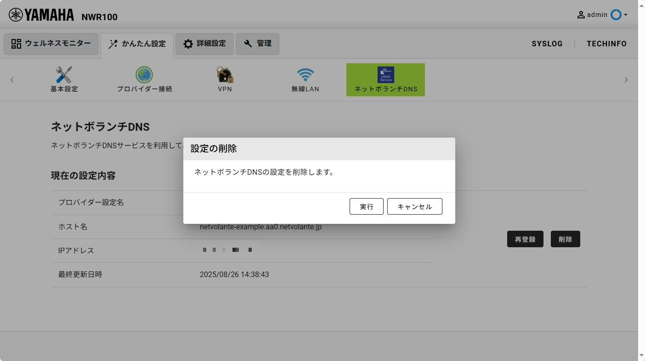Open the 無線LAN Wi-Fi icon
The width and height of the screenshot is (645, 361).
(x=305, y=75)
